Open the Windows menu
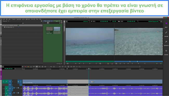Image resolution: width=169 pixels, height=96 pixels. click(28, 19)
